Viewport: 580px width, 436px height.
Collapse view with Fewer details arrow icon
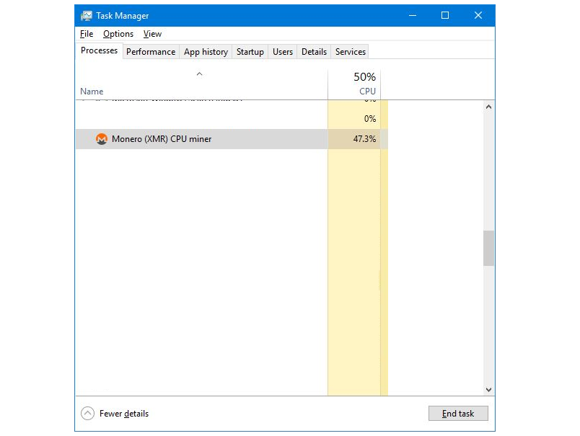point(88,414)
